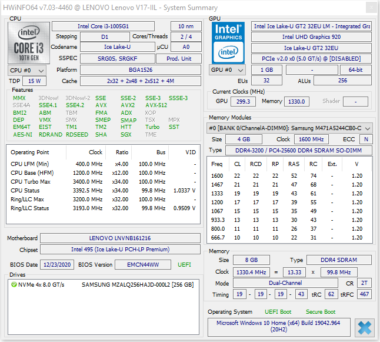The width and height of the screenshot is (380, 342).
Task: Click the BIOS Date 12/23/2020 field
Action: coord(57,265)
